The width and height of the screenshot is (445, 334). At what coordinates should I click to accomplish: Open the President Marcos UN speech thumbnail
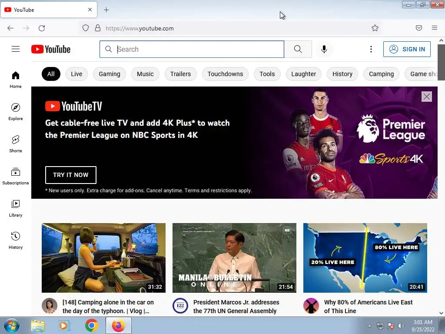pos(234,258)
